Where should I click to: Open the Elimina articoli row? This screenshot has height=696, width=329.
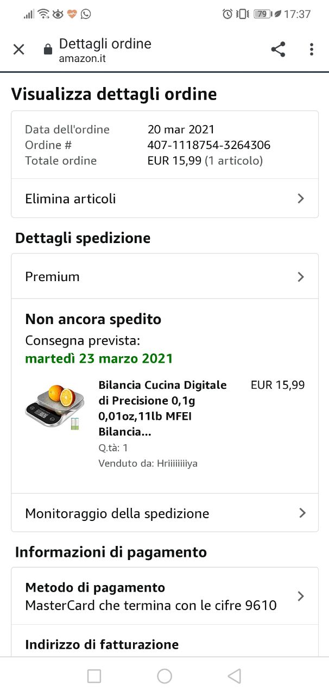71,198
